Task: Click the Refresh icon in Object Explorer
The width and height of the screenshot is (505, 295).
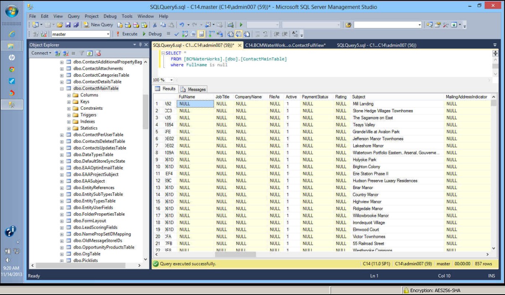Action: point(90,53)
